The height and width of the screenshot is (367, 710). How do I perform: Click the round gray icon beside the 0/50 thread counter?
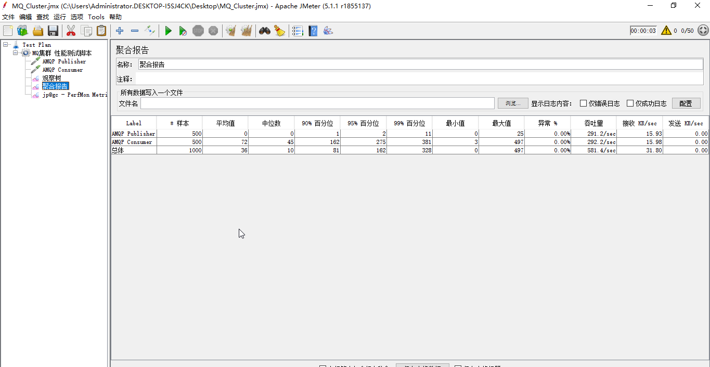tap(703, 30)
